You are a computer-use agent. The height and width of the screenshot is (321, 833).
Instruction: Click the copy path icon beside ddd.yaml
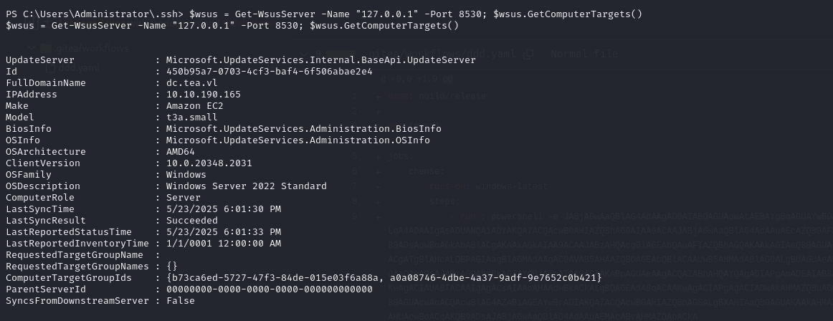pyautogui.click(x=527, y=54)
